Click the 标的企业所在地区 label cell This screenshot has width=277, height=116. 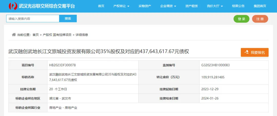(x=28, y=98)
